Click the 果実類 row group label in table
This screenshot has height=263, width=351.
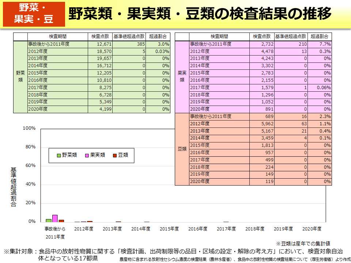click(x=182, y=76)
